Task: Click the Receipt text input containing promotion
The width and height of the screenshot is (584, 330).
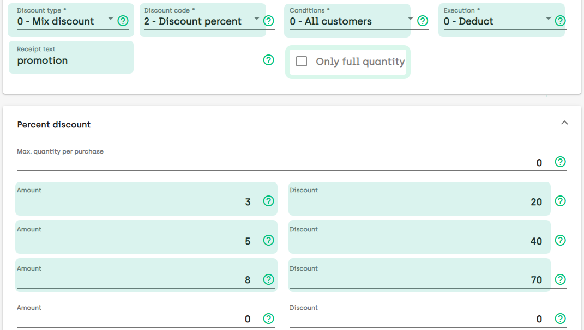Action: (x=136, y=60)
